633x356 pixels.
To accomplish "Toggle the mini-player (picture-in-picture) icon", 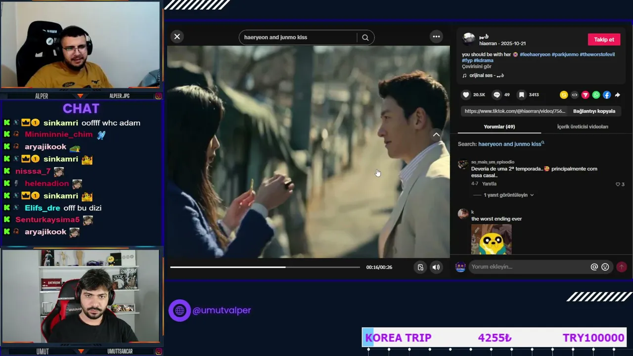I will [x=420, y=267].
